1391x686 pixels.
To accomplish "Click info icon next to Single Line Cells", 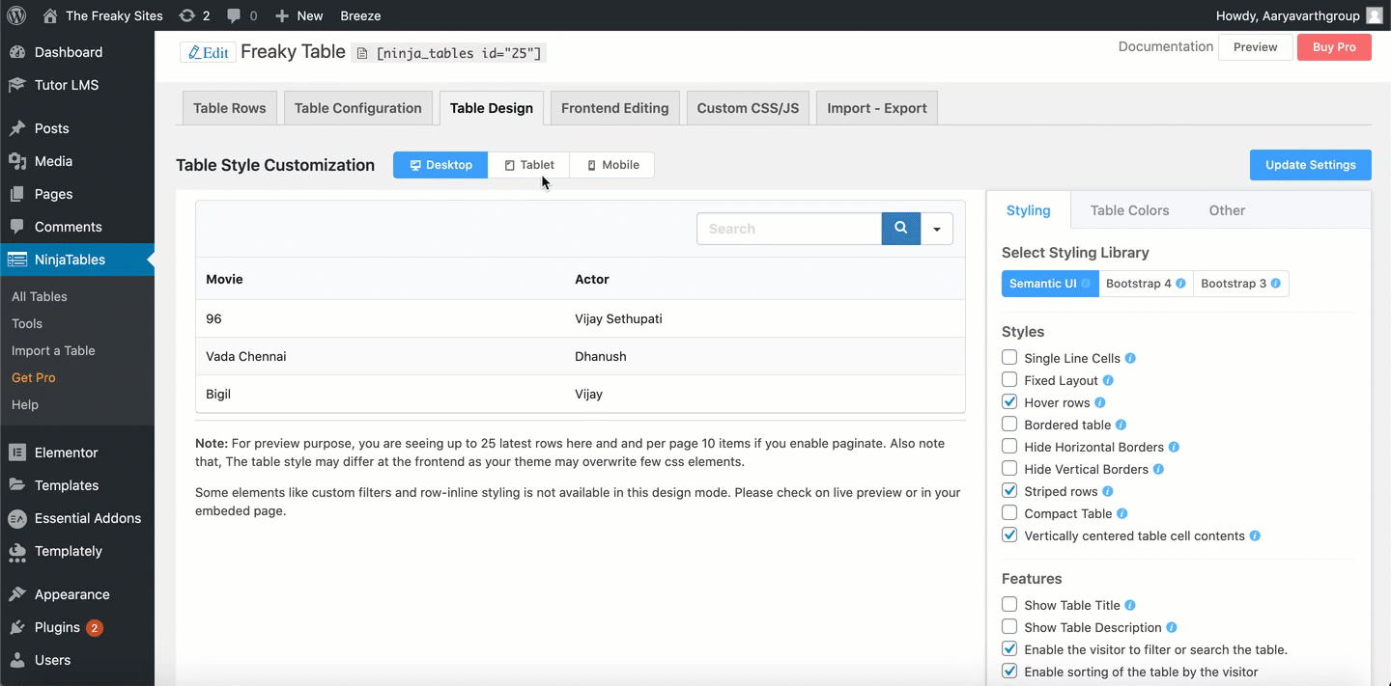I will point(1130,358).
